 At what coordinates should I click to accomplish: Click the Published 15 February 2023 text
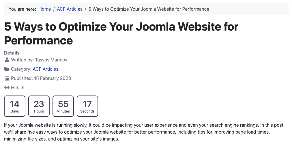pyautogui.click(x=41, y=78)
